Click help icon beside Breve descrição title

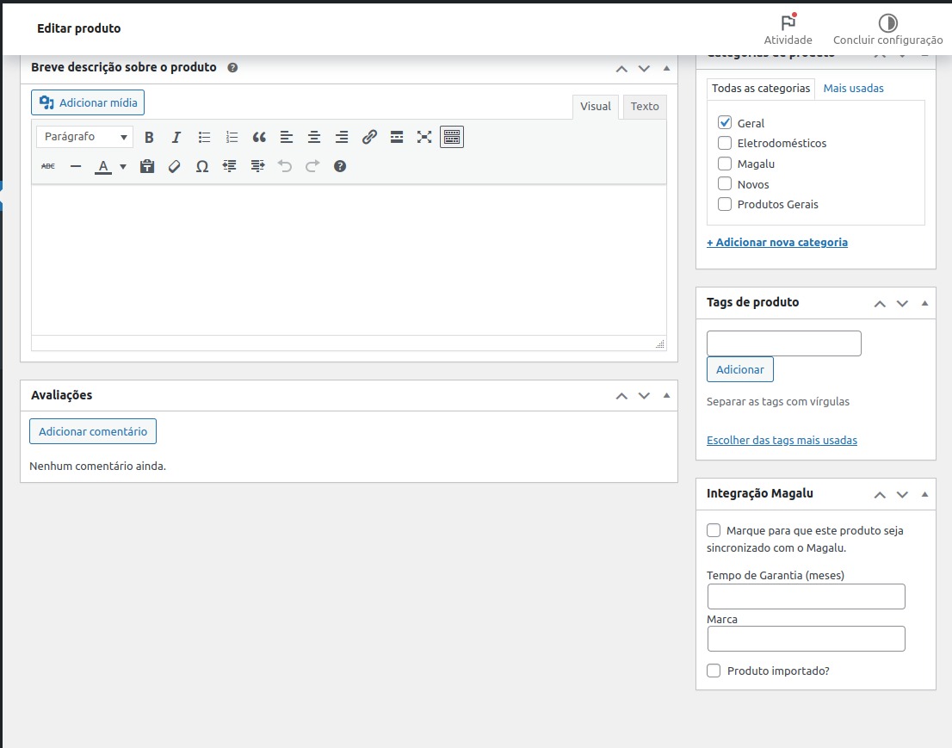point(232,67)
